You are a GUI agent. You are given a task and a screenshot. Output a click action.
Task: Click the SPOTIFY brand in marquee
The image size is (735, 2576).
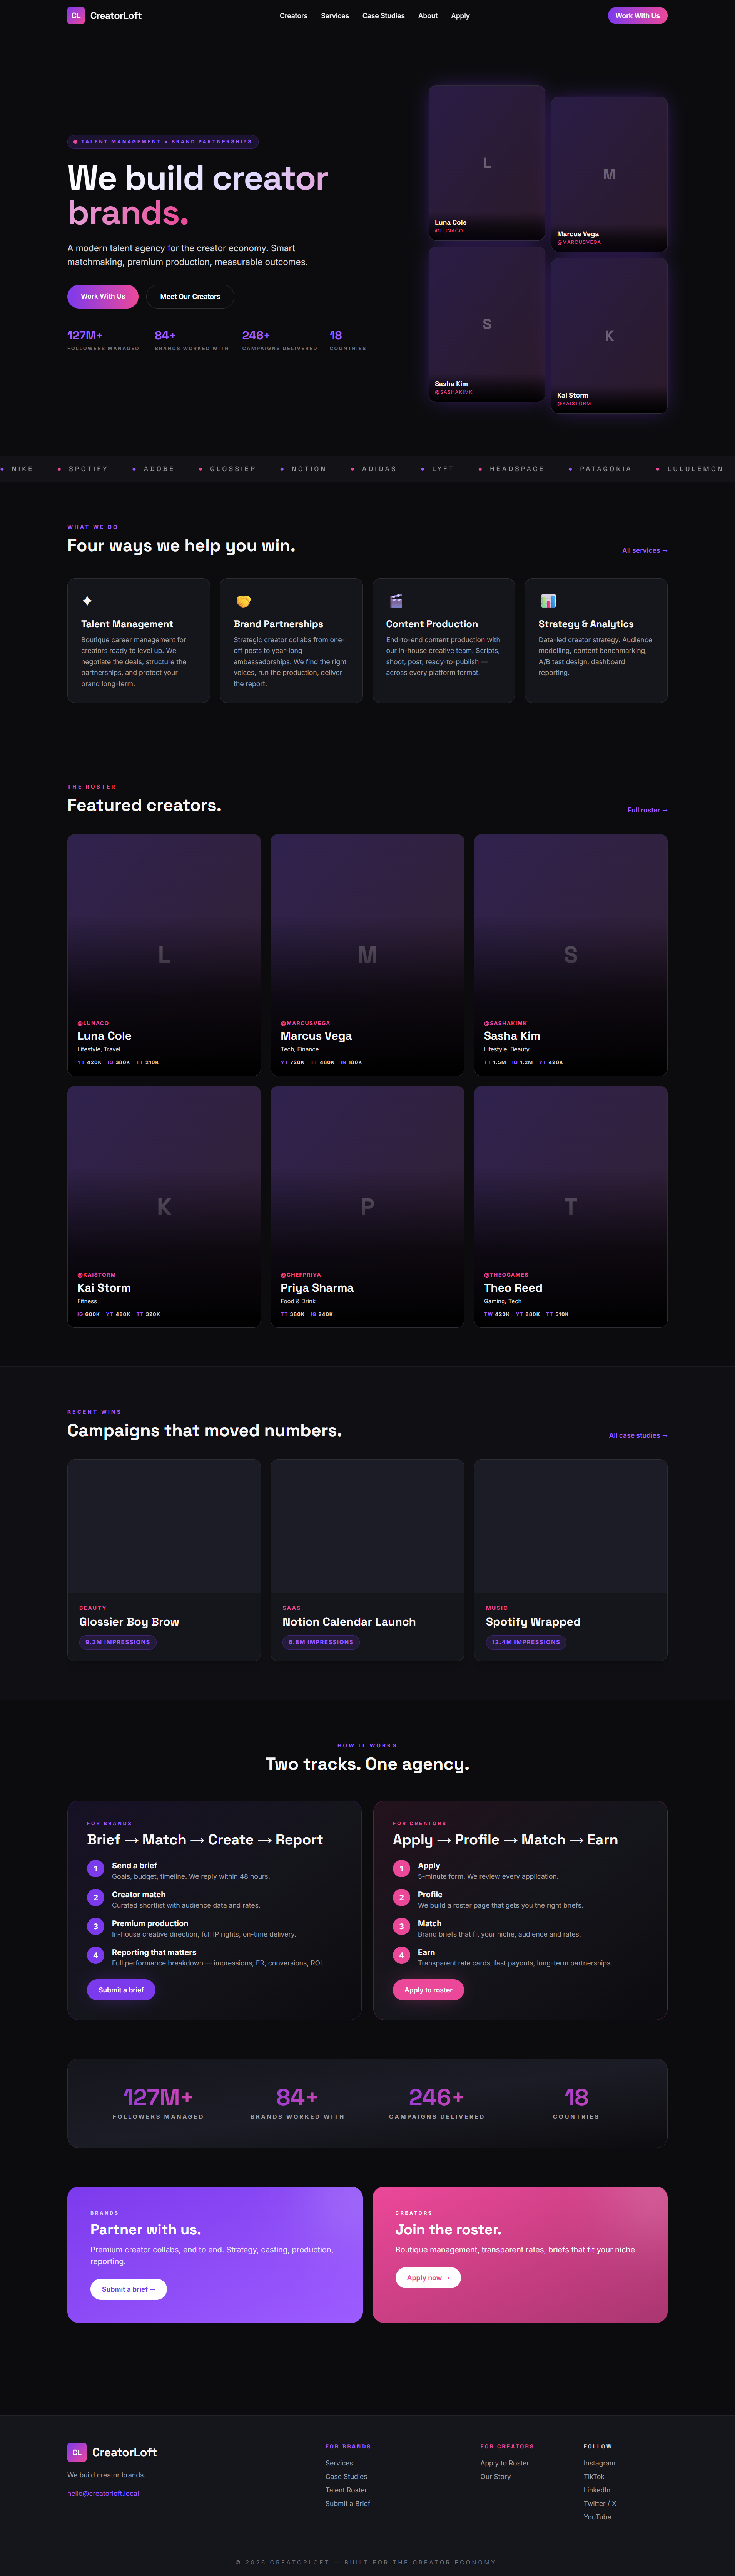coord(88,469)
